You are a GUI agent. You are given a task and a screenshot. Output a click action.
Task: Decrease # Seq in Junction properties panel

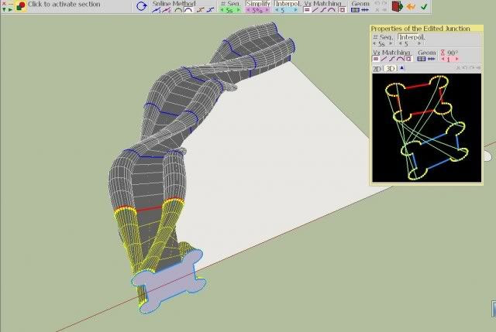click(374, 43)
